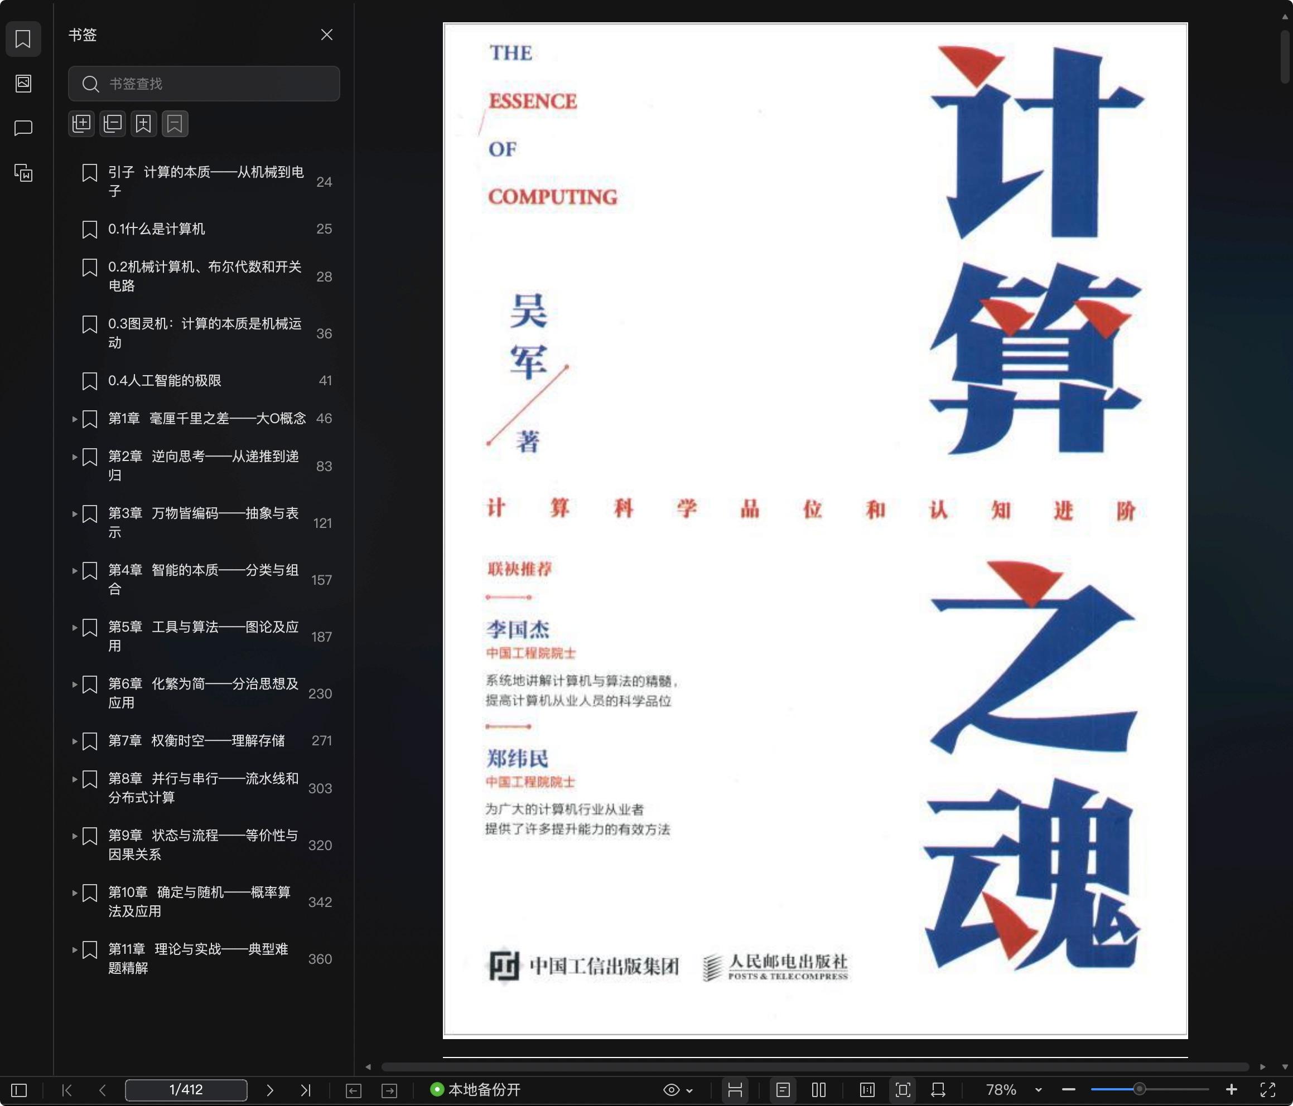Expand 第2章 逆向思考 bookmark
The image size is (1293, 1106).
74,457
